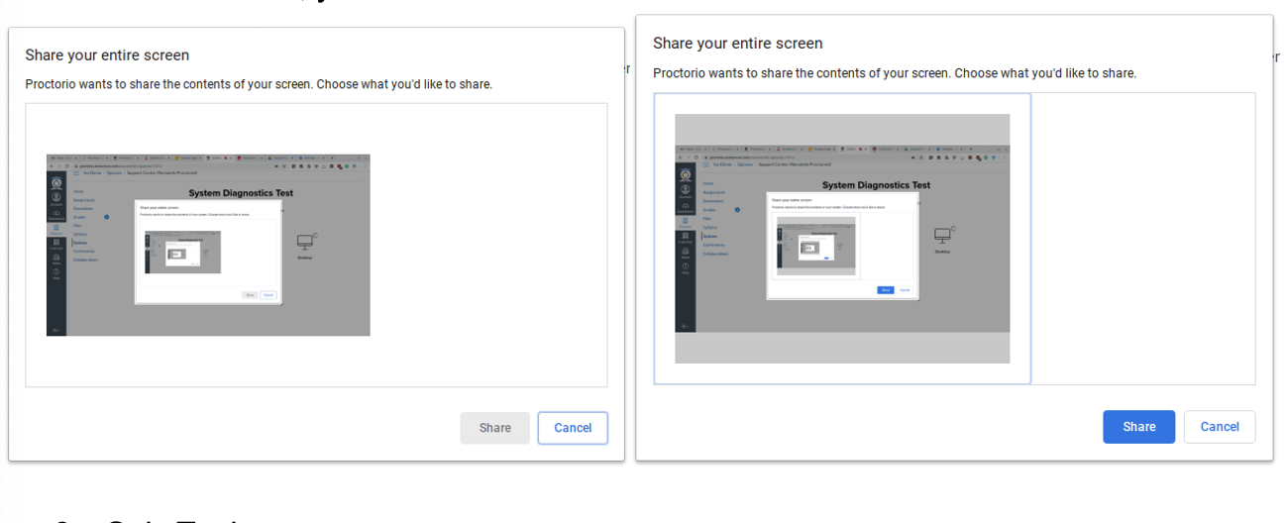The width and height of the screenshot is (1286, 523).
Task: Click sidebar collapse arrow in highlighted preview
Action: (x=685, y=327)
